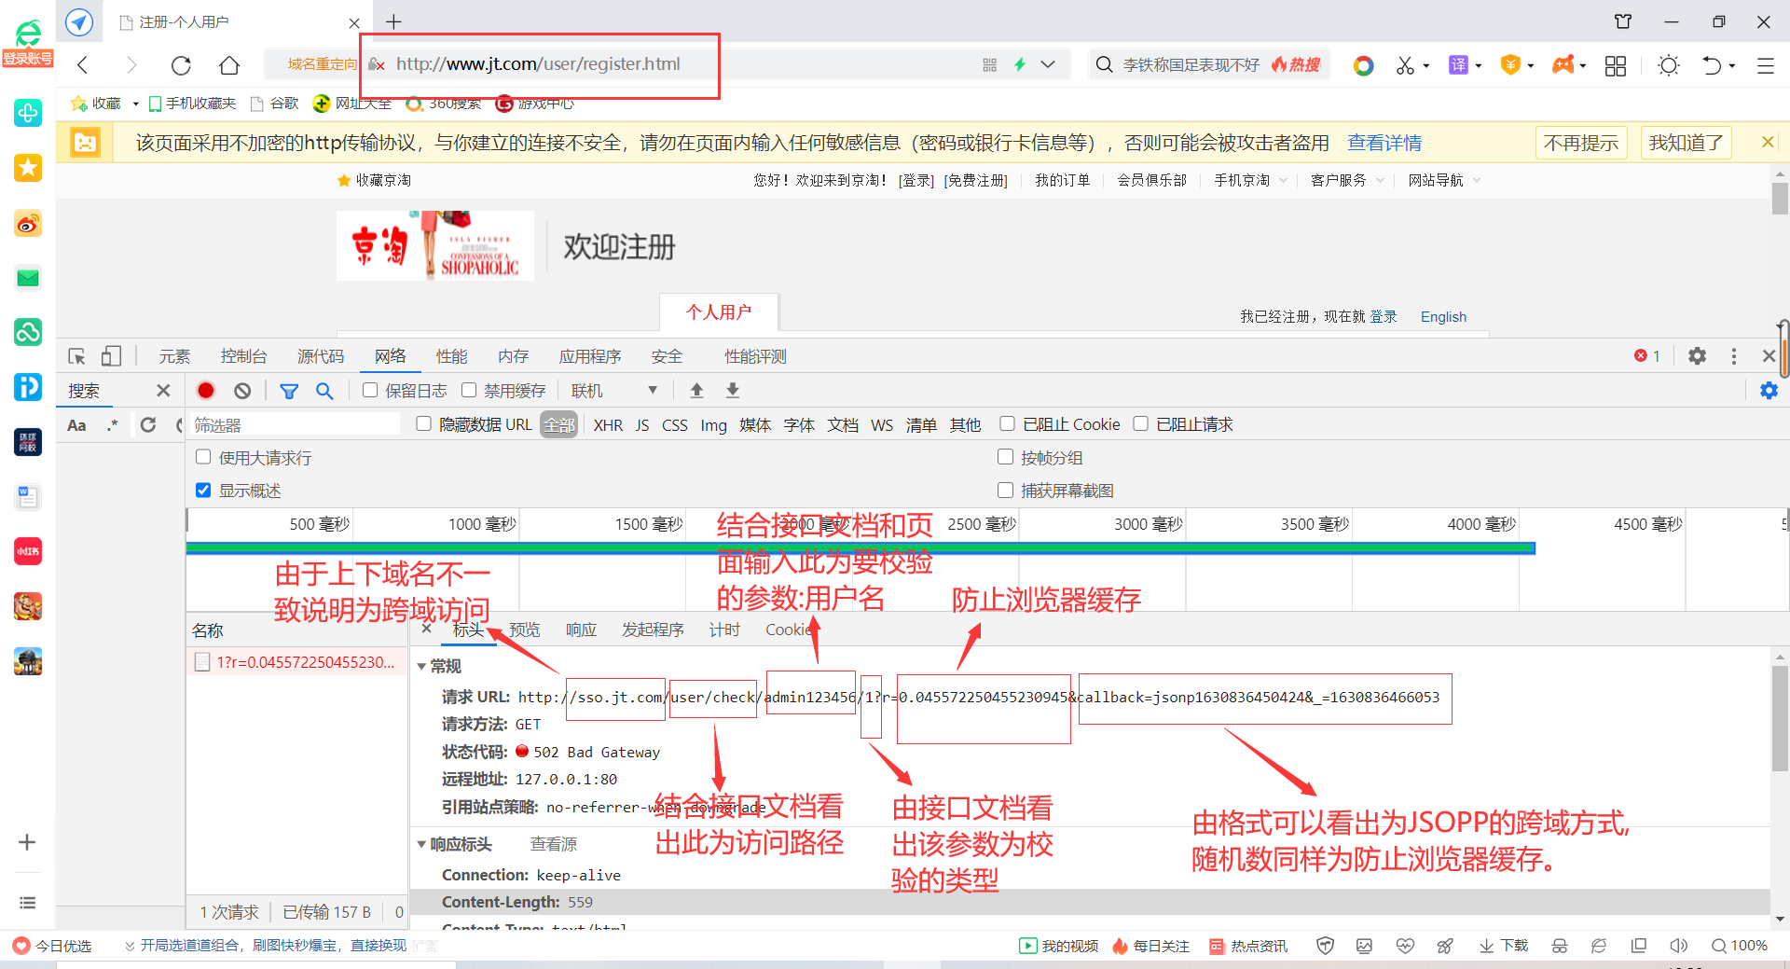This screenshot has width=1790, height=969.
Task: Toggle the network filter funnel icon
Action: pos(289,391)
